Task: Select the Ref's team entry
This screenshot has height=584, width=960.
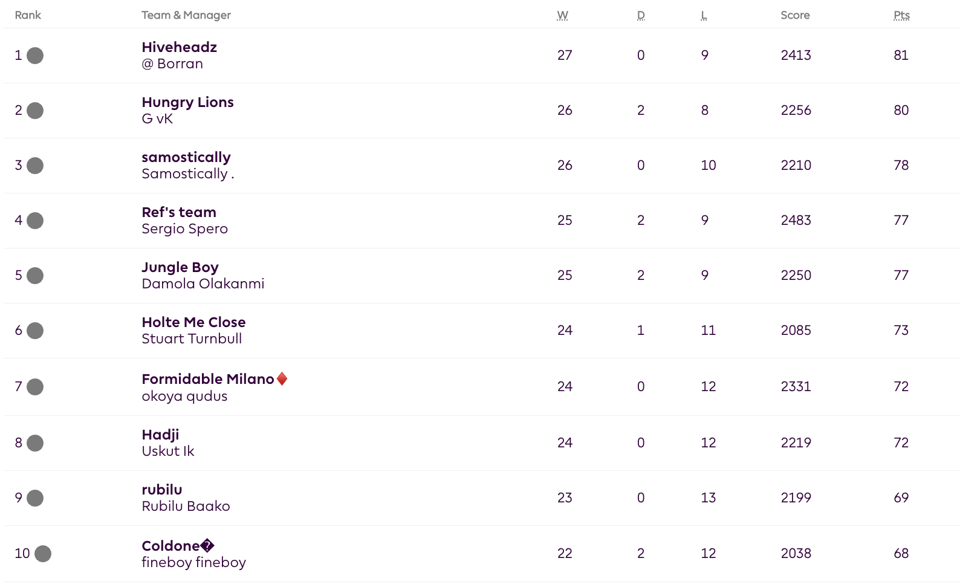Action: [179, 212]
